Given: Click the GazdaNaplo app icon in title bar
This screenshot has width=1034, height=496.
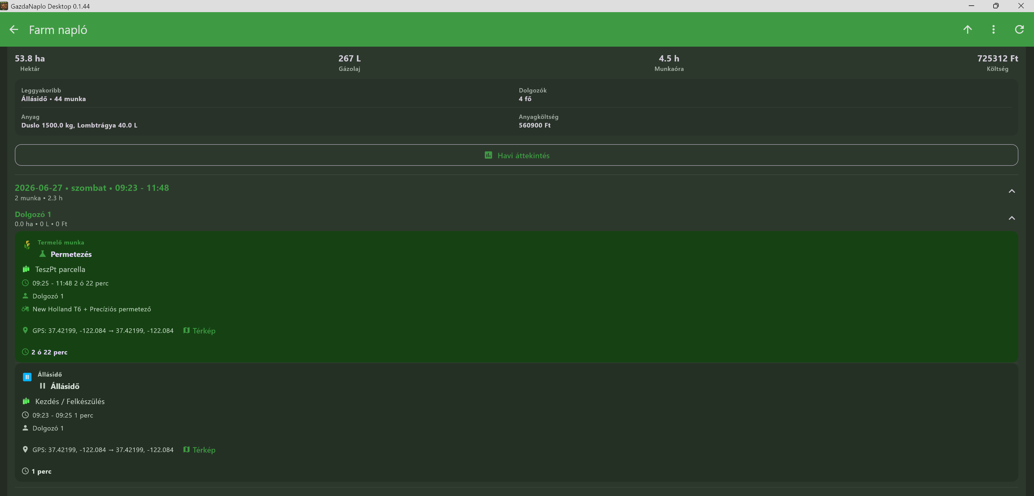Looking at the screenshot, I should pyautogui.click(x=4, y=6).
